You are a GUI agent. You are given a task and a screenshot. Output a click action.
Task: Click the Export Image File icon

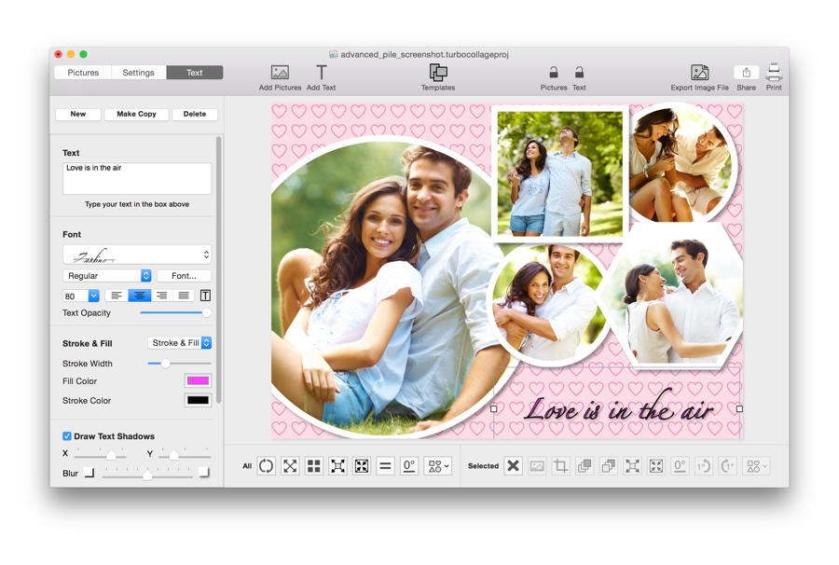(x=699, y=73)
